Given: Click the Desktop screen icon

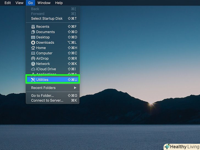Looking at the screenshot, I should pos(33,37).
